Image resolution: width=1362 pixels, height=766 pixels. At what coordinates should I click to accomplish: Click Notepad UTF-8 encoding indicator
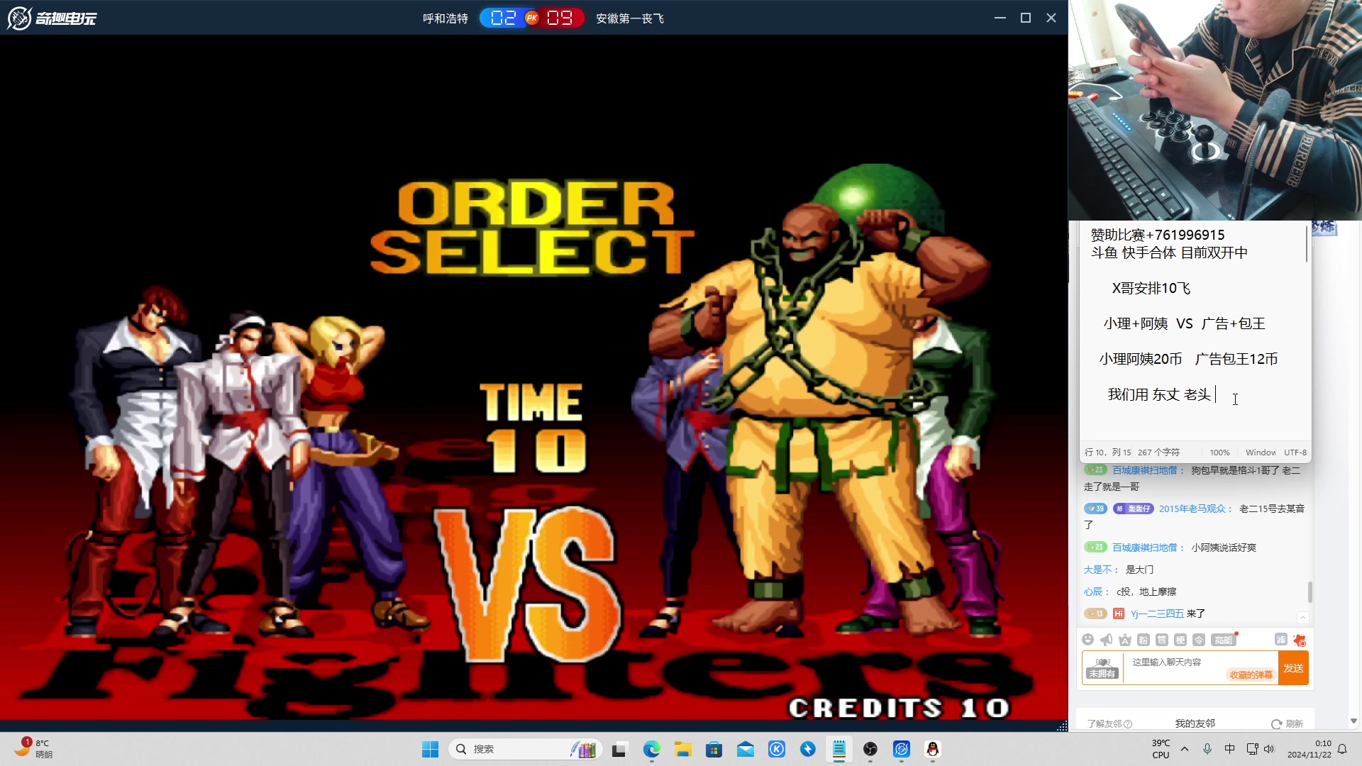tap(1295, 453)
